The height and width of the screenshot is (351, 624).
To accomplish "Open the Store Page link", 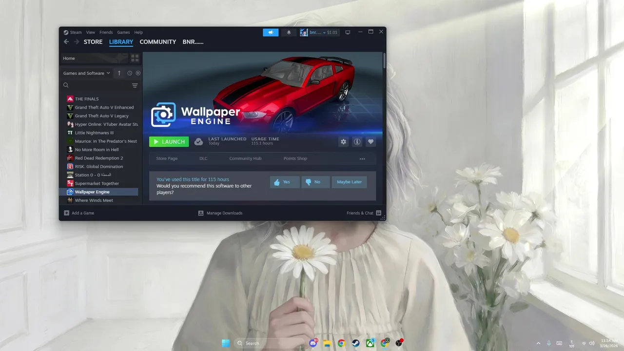I will pos(167,158).
